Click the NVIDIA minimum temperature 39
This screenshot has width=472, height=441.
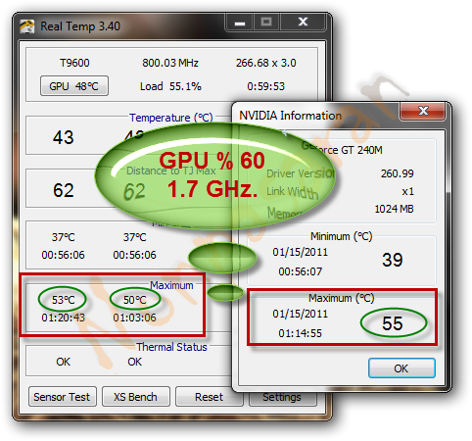point(393,260)
